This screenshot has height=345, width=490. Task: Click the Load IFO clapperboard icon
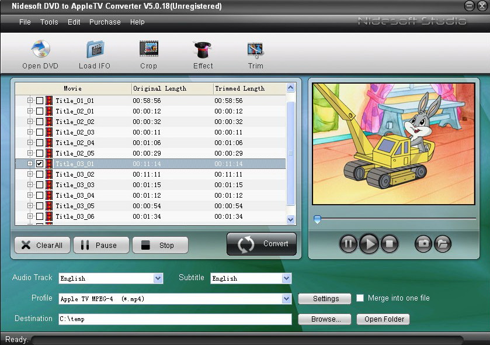click(95, 49)
